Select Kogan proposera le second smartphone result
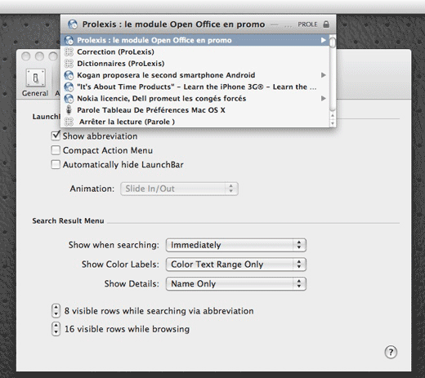The image size is (425, 378). tap(195, 75)
